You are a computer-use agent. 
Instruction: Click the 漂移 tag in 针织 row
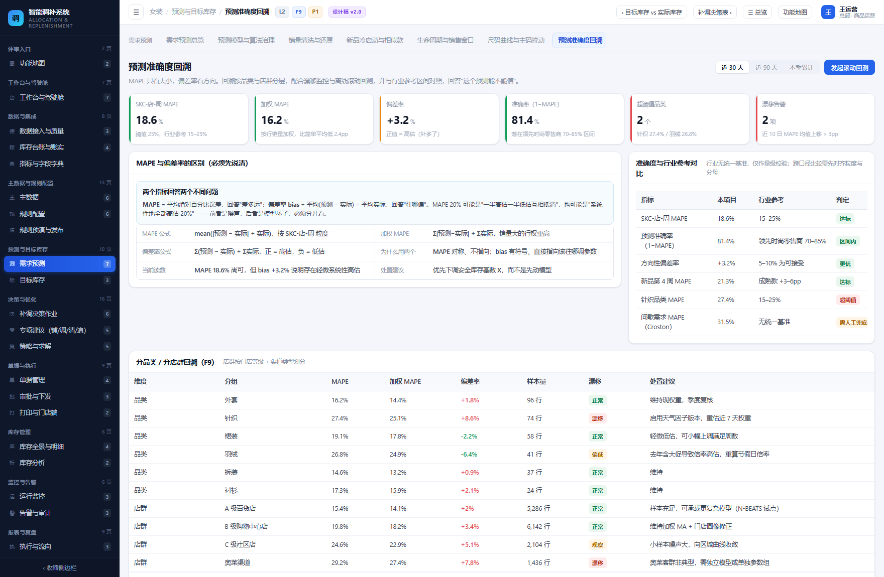tap(597, 418)
